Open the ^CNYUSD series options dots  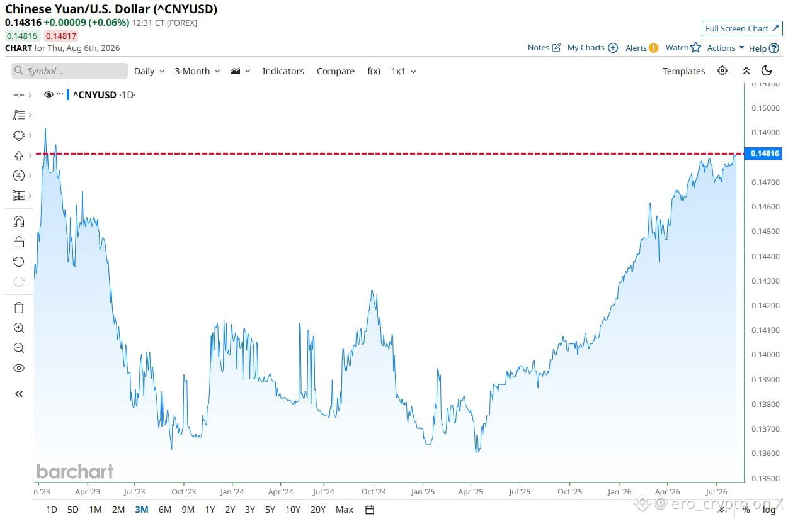[60, 94]
